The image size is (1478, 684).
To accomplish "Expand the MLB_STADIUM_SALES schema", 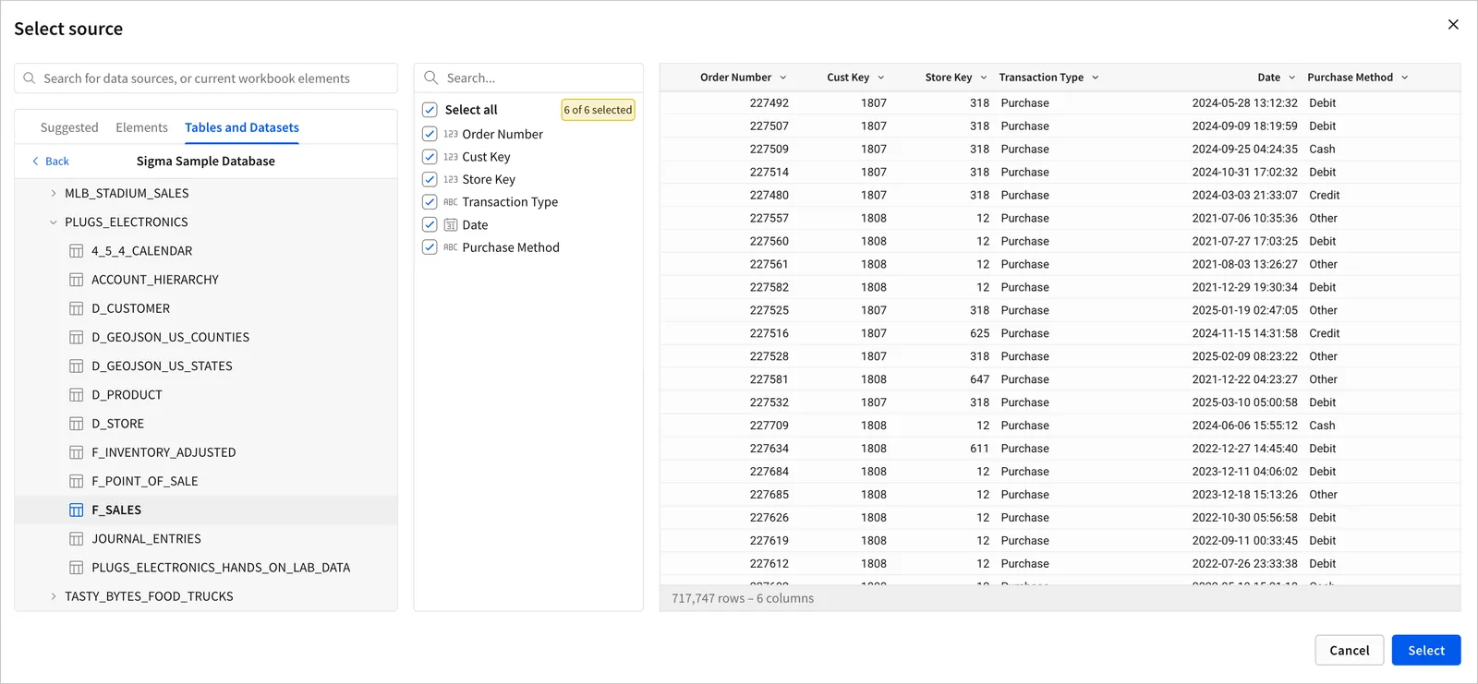I will pyautogui.click(x=53, y=193).
